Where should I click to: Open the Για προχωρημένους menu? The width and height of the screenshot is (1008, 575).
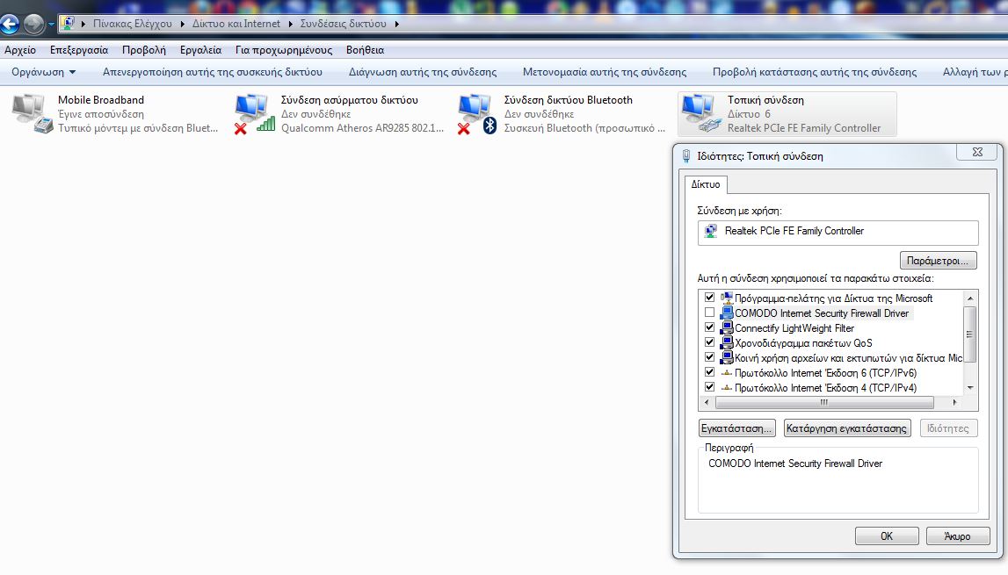coord(284,50)
